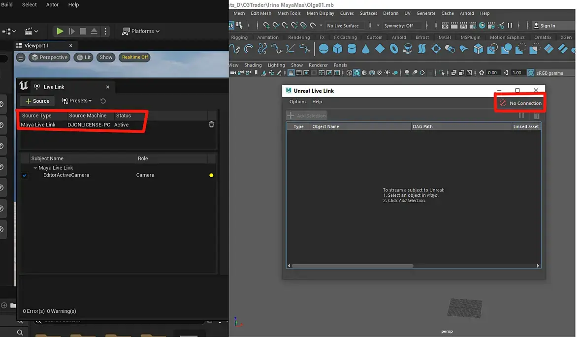581x337 pixels.
Task: Open the Lit view mode dropdown
Action: click(83, 58)
